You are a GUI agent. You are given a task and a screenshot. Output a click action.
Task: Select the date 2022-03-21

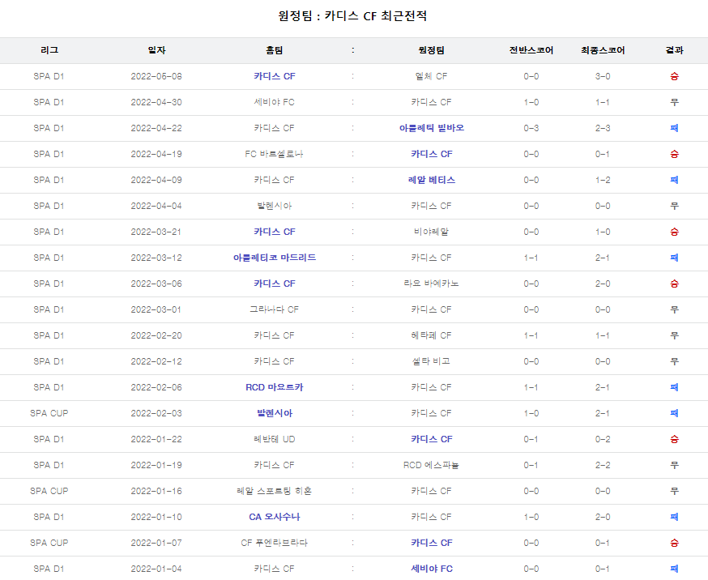[x=156, y=232]
